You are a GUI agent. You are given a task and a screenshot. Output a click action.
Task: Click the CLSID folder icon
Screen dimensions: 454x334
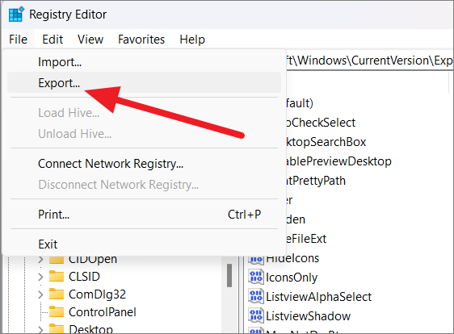click(57, 276)
